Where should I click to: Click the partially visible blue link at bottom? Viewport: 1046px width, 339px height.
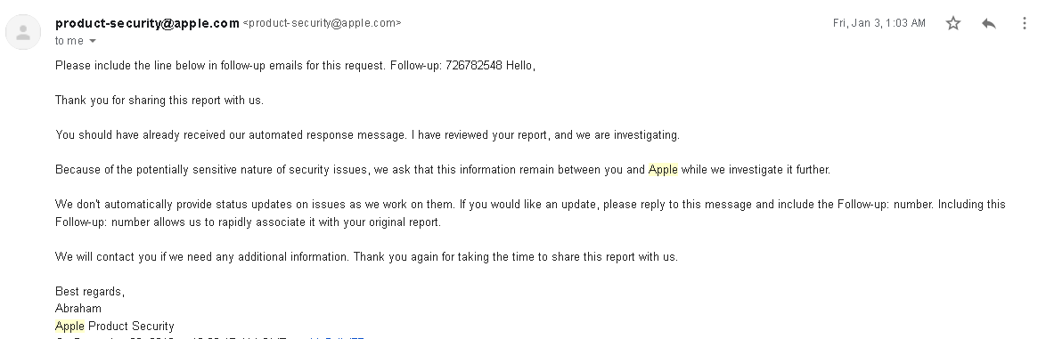(x=337, y=337)
